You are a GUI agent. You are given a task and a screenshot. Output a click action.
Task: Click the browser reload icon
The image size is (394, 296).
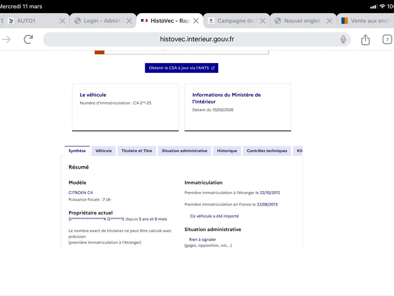coord(29,39)
